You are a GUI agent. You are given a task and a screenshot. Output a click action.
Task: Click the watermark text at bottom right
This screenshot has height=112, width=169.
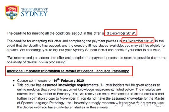point(139,104)
